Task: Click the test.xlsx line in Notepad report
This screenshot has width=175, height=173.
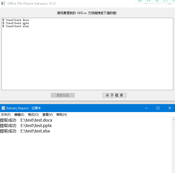Action: click(x=25, y=131)
